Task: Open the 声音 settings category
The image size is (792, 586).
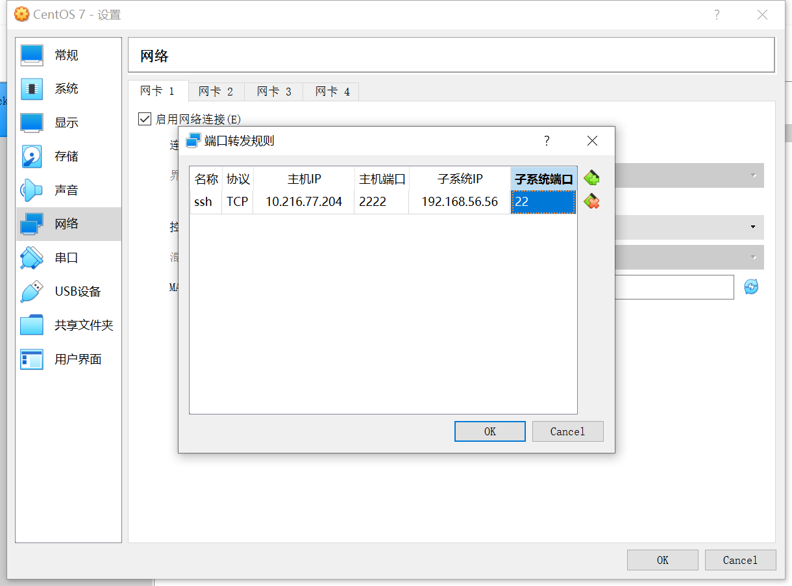Action: tap(68, 190)
